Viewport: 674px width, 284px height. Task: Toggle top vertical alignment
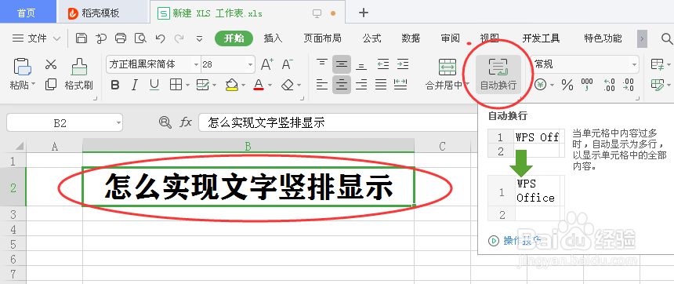[x=322, y=64]
